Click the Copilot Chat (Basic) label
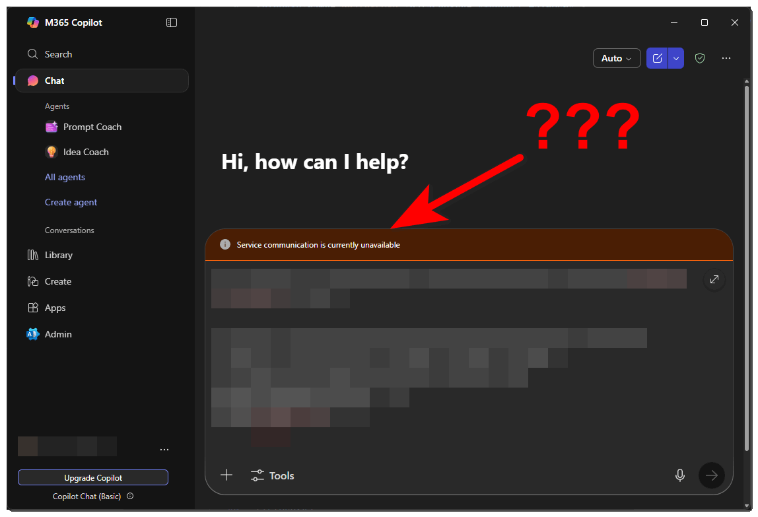The height and width of the screenshot is (517, 758). tap(86, 497)
